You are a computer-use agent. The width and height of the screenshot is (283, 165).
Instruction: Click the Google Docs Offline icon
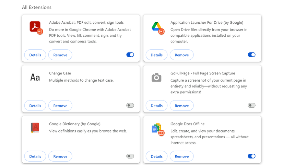tap(157, 129)
